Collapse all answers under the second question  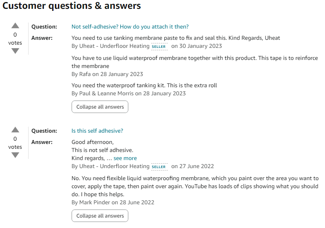[x=100, y=216]
